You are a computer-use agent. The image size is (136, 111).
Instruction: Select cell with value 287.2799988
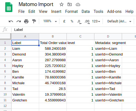coord(53,60)
